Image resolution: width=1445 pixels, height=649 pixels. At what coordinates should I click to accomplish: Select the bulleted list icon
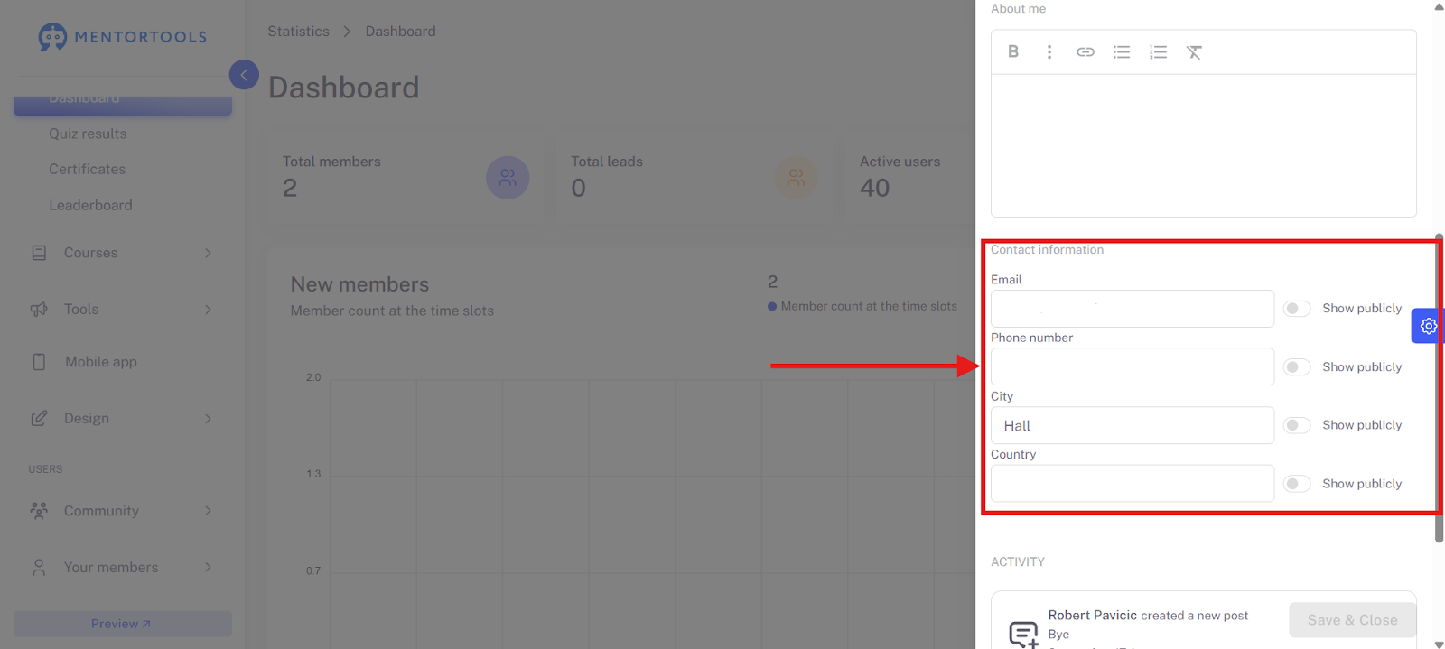[x=1122, y=51]
